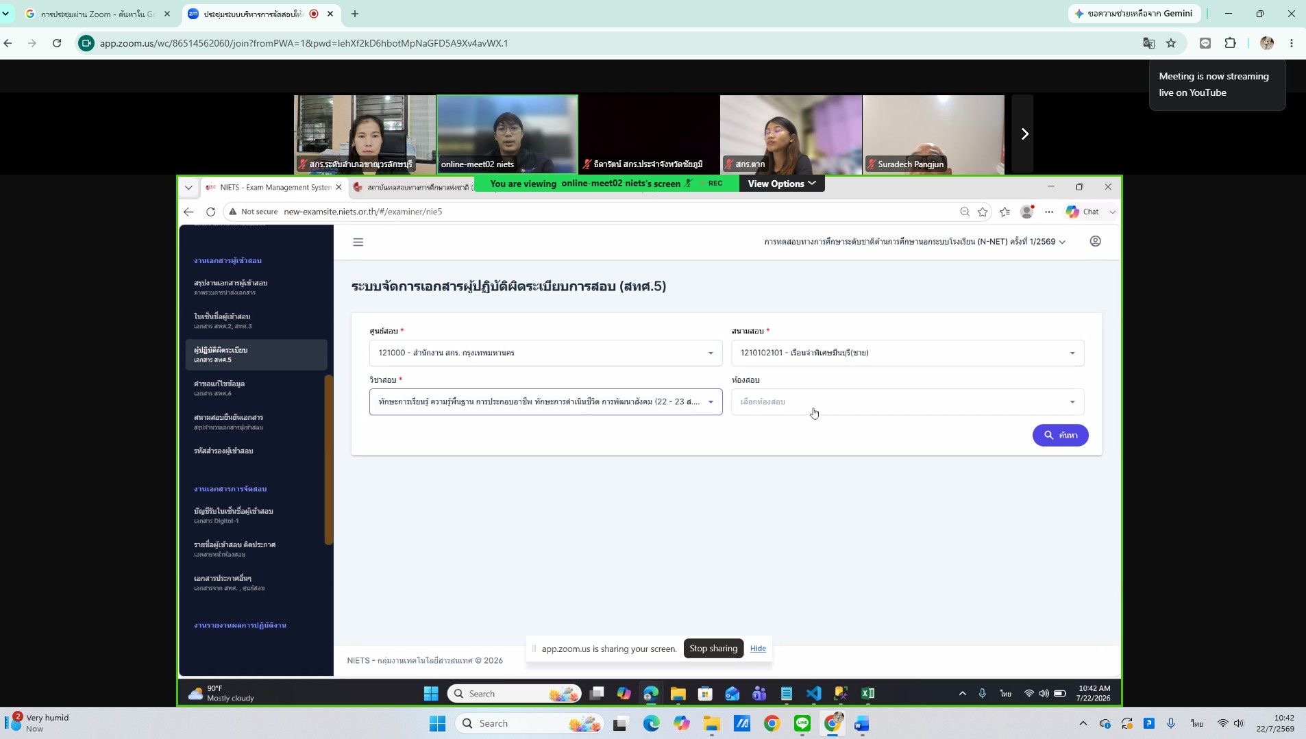This screenshot has height=739, width=1306.
Task: Open the hamburger sidebar menu icon
Action: [x=358, y=242]
